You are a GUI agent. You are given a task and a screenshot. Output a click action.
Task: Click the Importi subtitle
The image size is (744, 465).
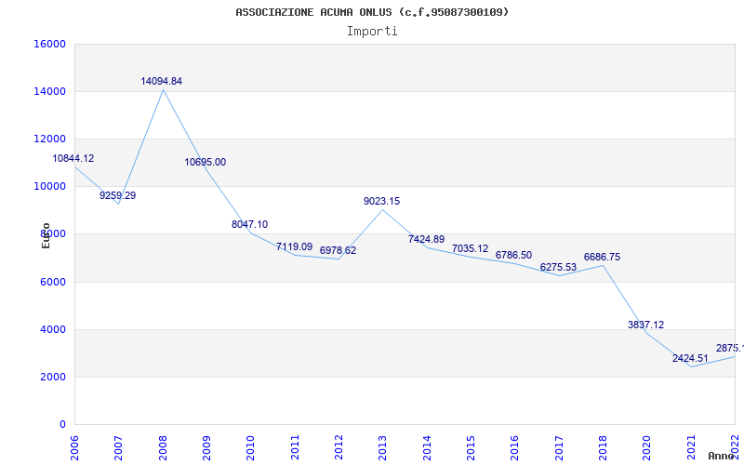(372, 32)
